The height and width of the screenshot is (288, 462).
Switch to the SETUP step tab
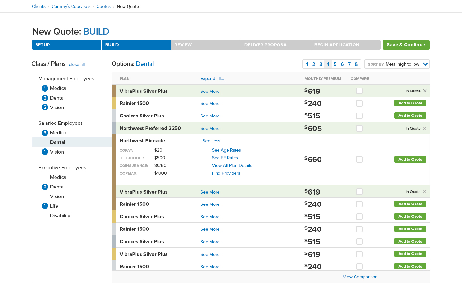tap(66, 45)
